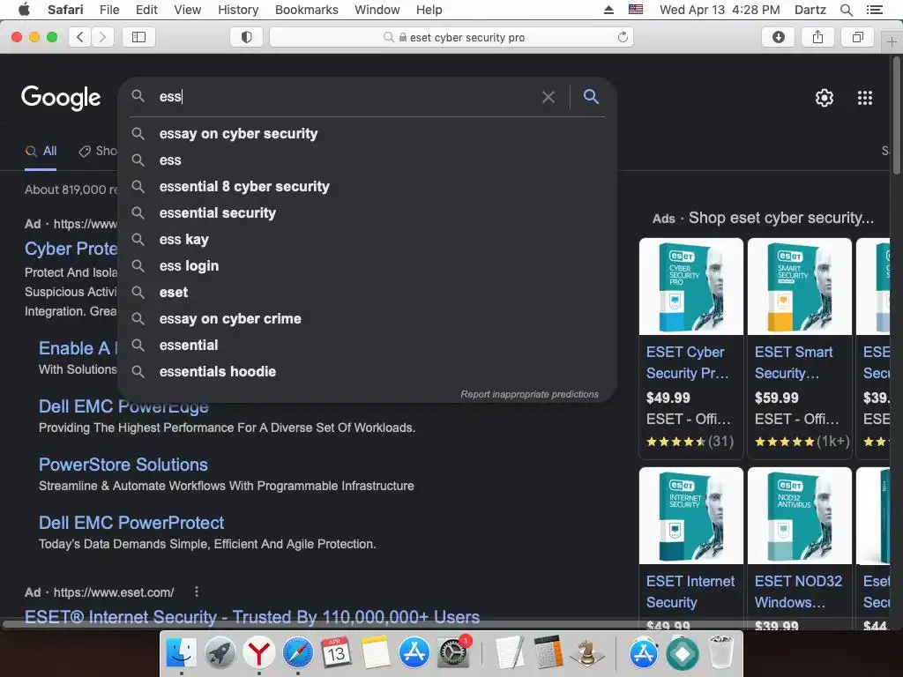Image resolution: width=903 pixels, height=677 pixels.
Task: Open Google settings gear
Action: pyautogui.click(x=825, y=98)
